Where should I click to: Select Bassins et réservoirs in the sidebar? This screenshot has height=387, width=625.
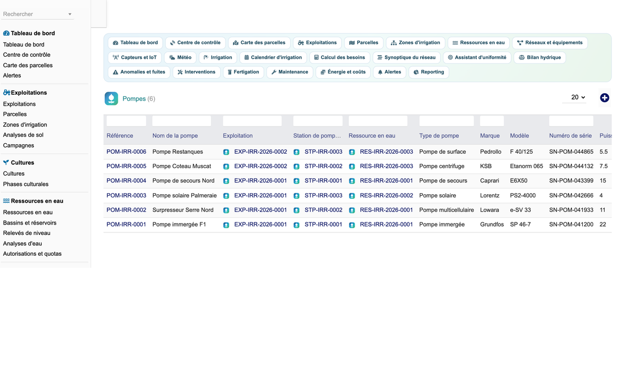click(30, 223)
